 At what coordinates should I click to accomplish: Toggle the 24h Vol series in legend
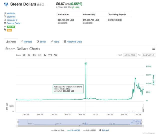click(x=104, y=130)
